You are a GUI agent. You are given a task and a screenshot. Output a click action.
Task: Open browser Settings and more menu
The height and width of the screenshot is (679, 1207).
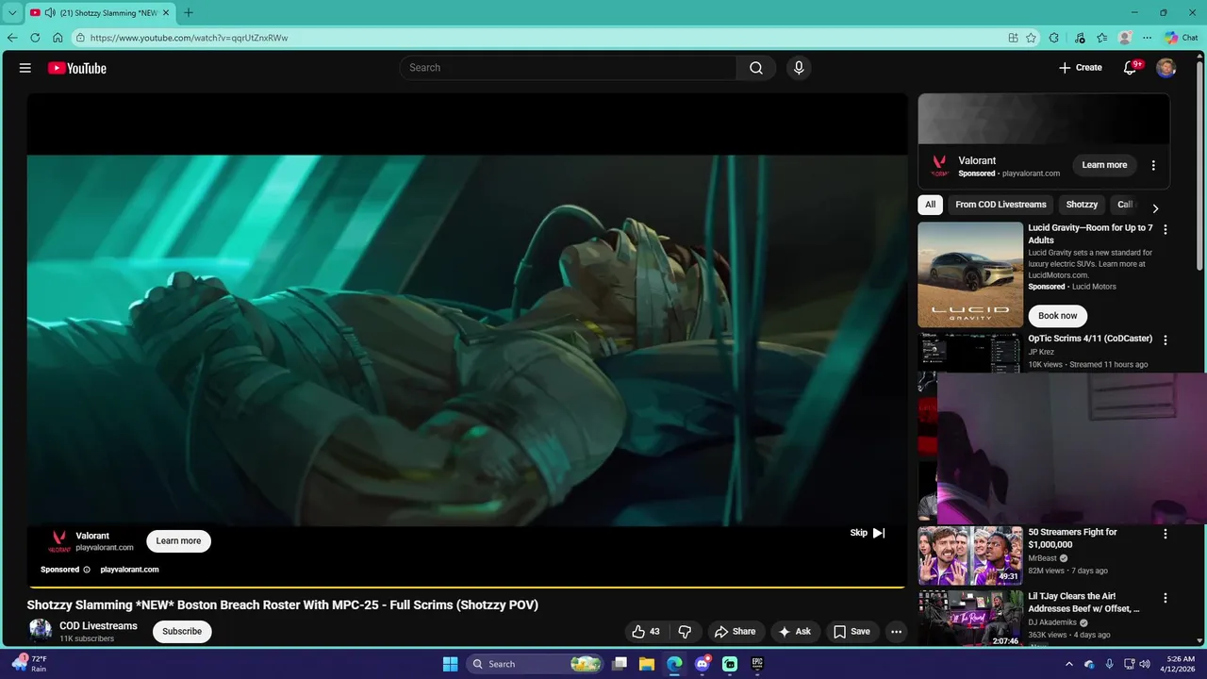click(x=1147, y=38)
